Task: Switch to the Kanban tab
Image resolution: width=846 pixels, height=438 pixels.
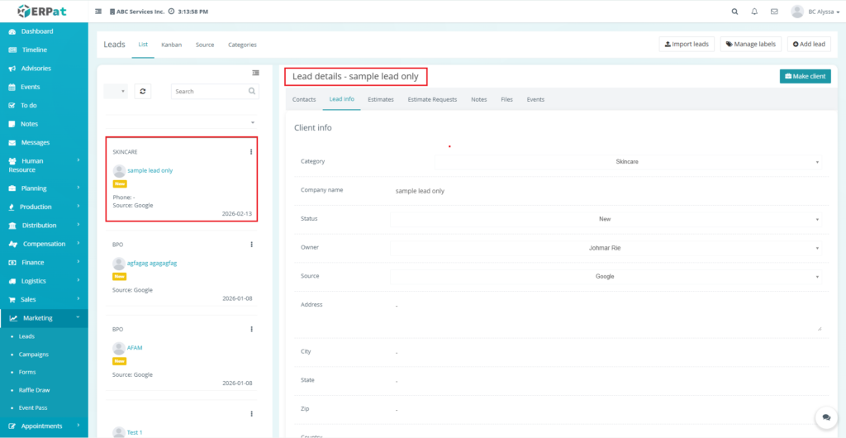Action: coord(171,45)
